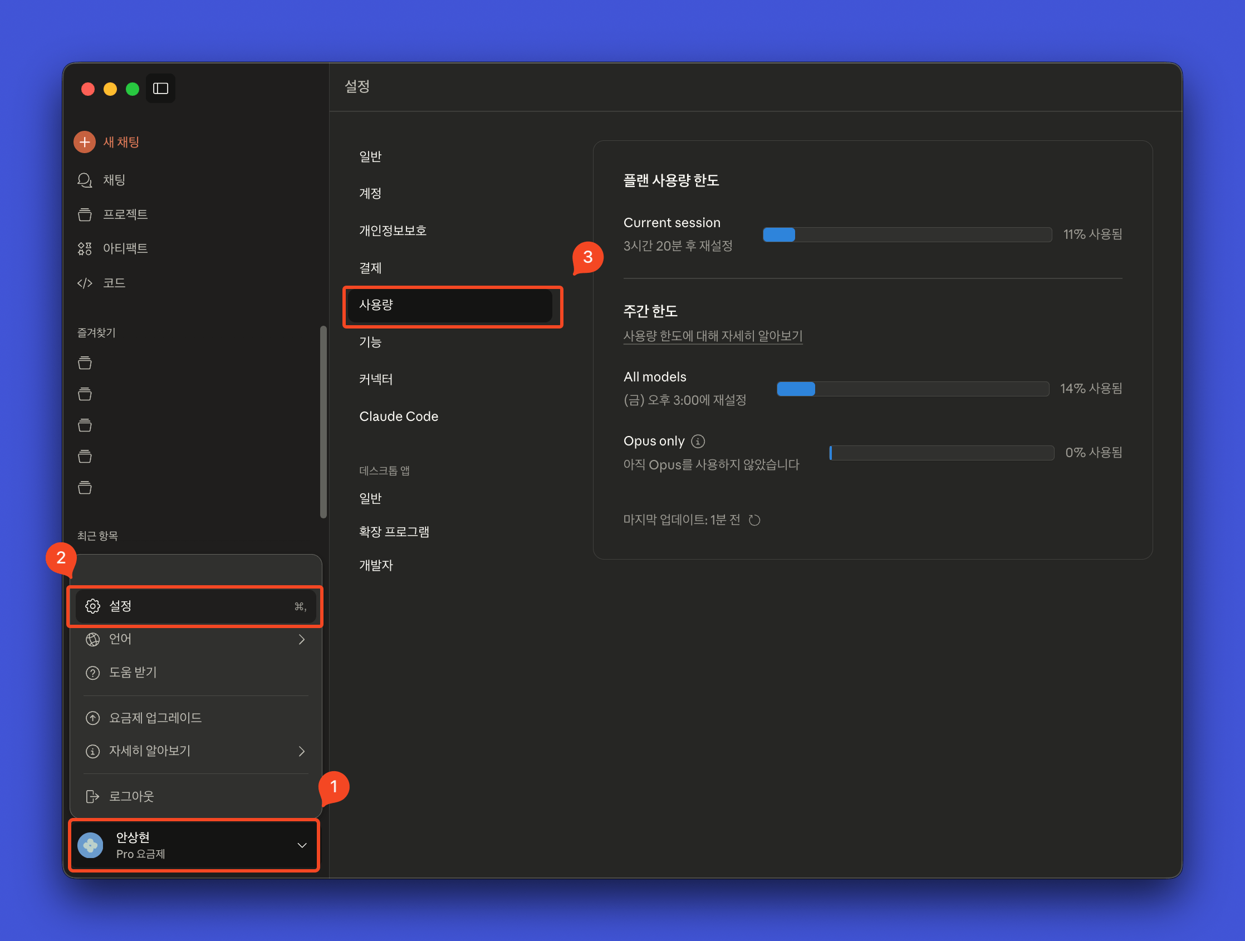Click the Current session usage progress bar

click(906, 234)
